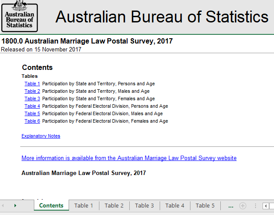Screen dimensions: 274x215
Task: Open the Table 6 link in Contents
Action: tap(32, 121)
